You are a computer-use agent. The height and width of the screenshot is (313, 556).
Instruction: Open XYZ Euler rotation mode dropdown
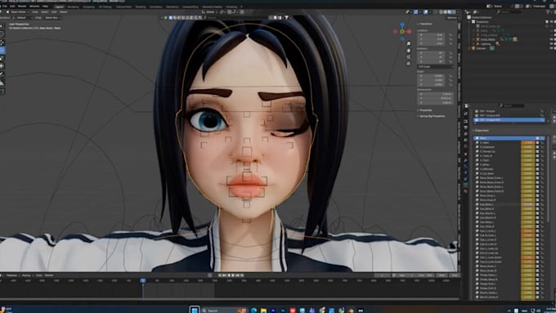[x=435, y=67]
